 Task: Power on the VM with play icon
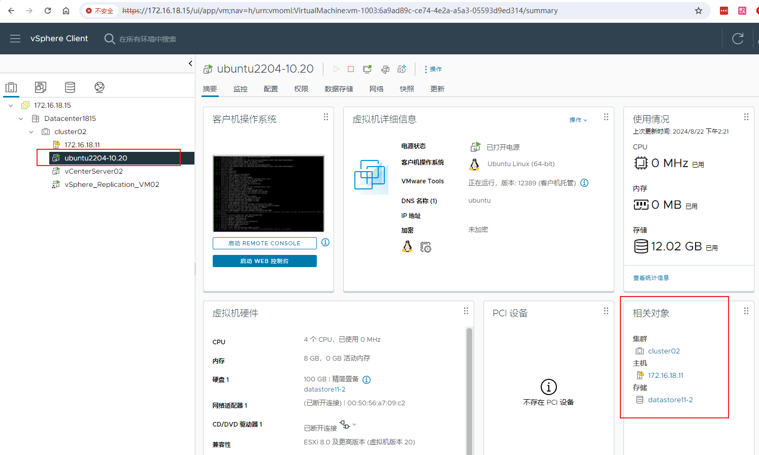point(336,69)
